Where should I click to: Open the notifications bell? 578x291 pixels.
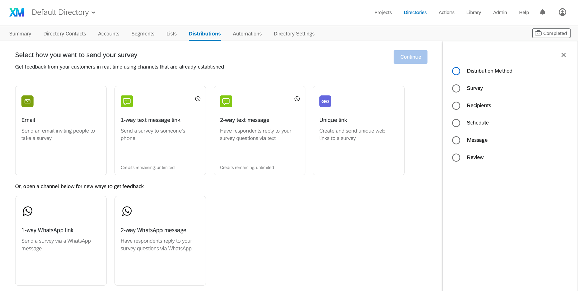pos(543,12)
